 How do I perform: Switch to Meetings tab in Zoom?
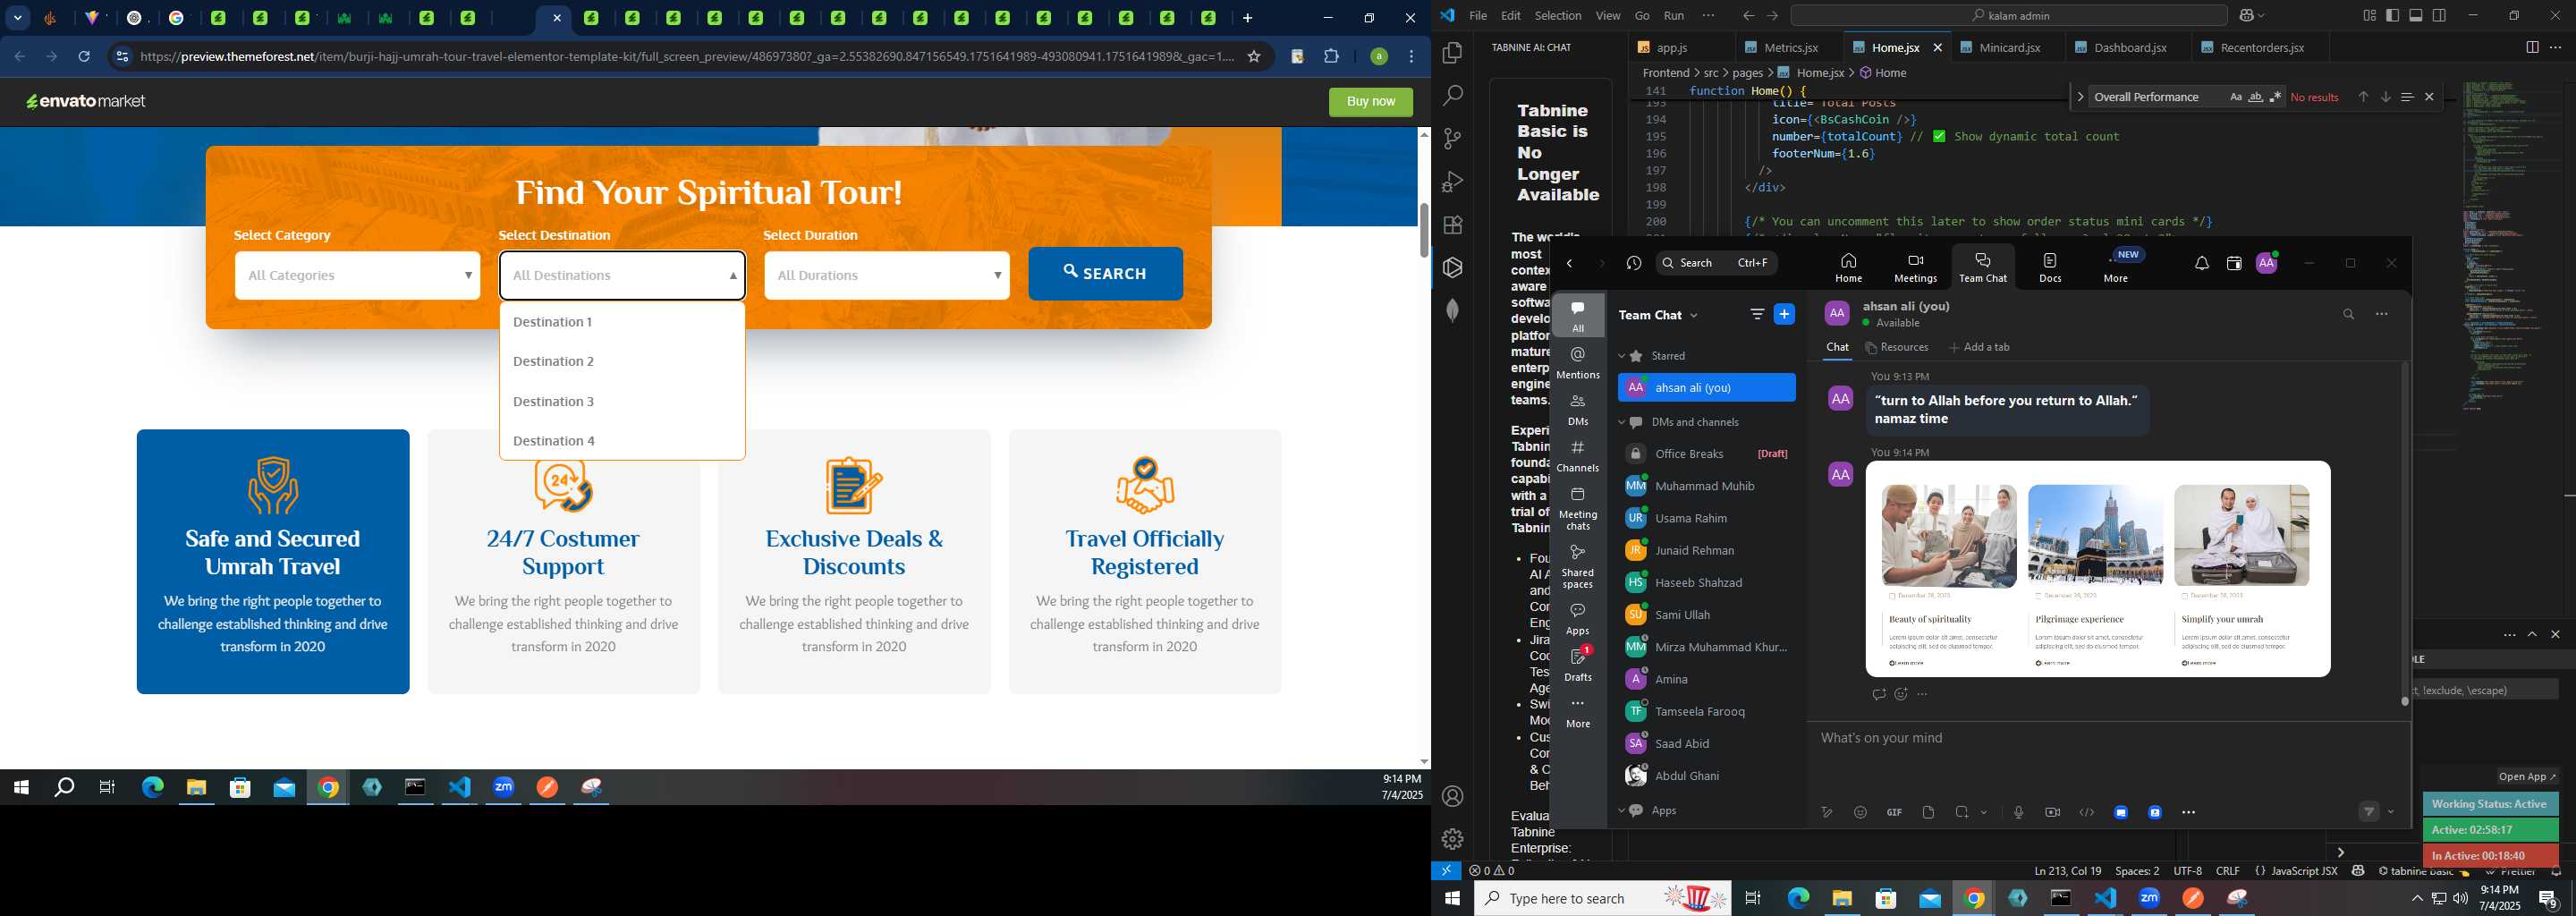[1915, 267]
